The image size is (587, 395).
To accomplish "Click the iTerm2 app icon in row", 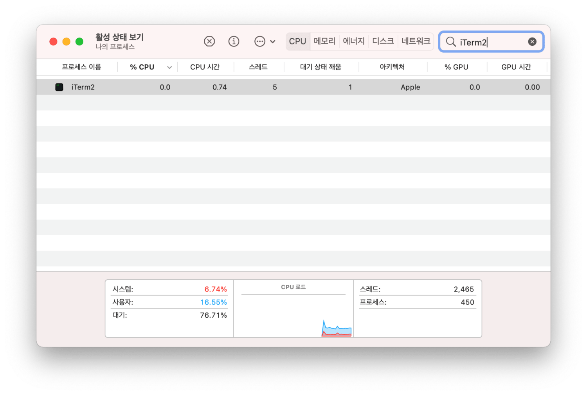I will [59, 87].
